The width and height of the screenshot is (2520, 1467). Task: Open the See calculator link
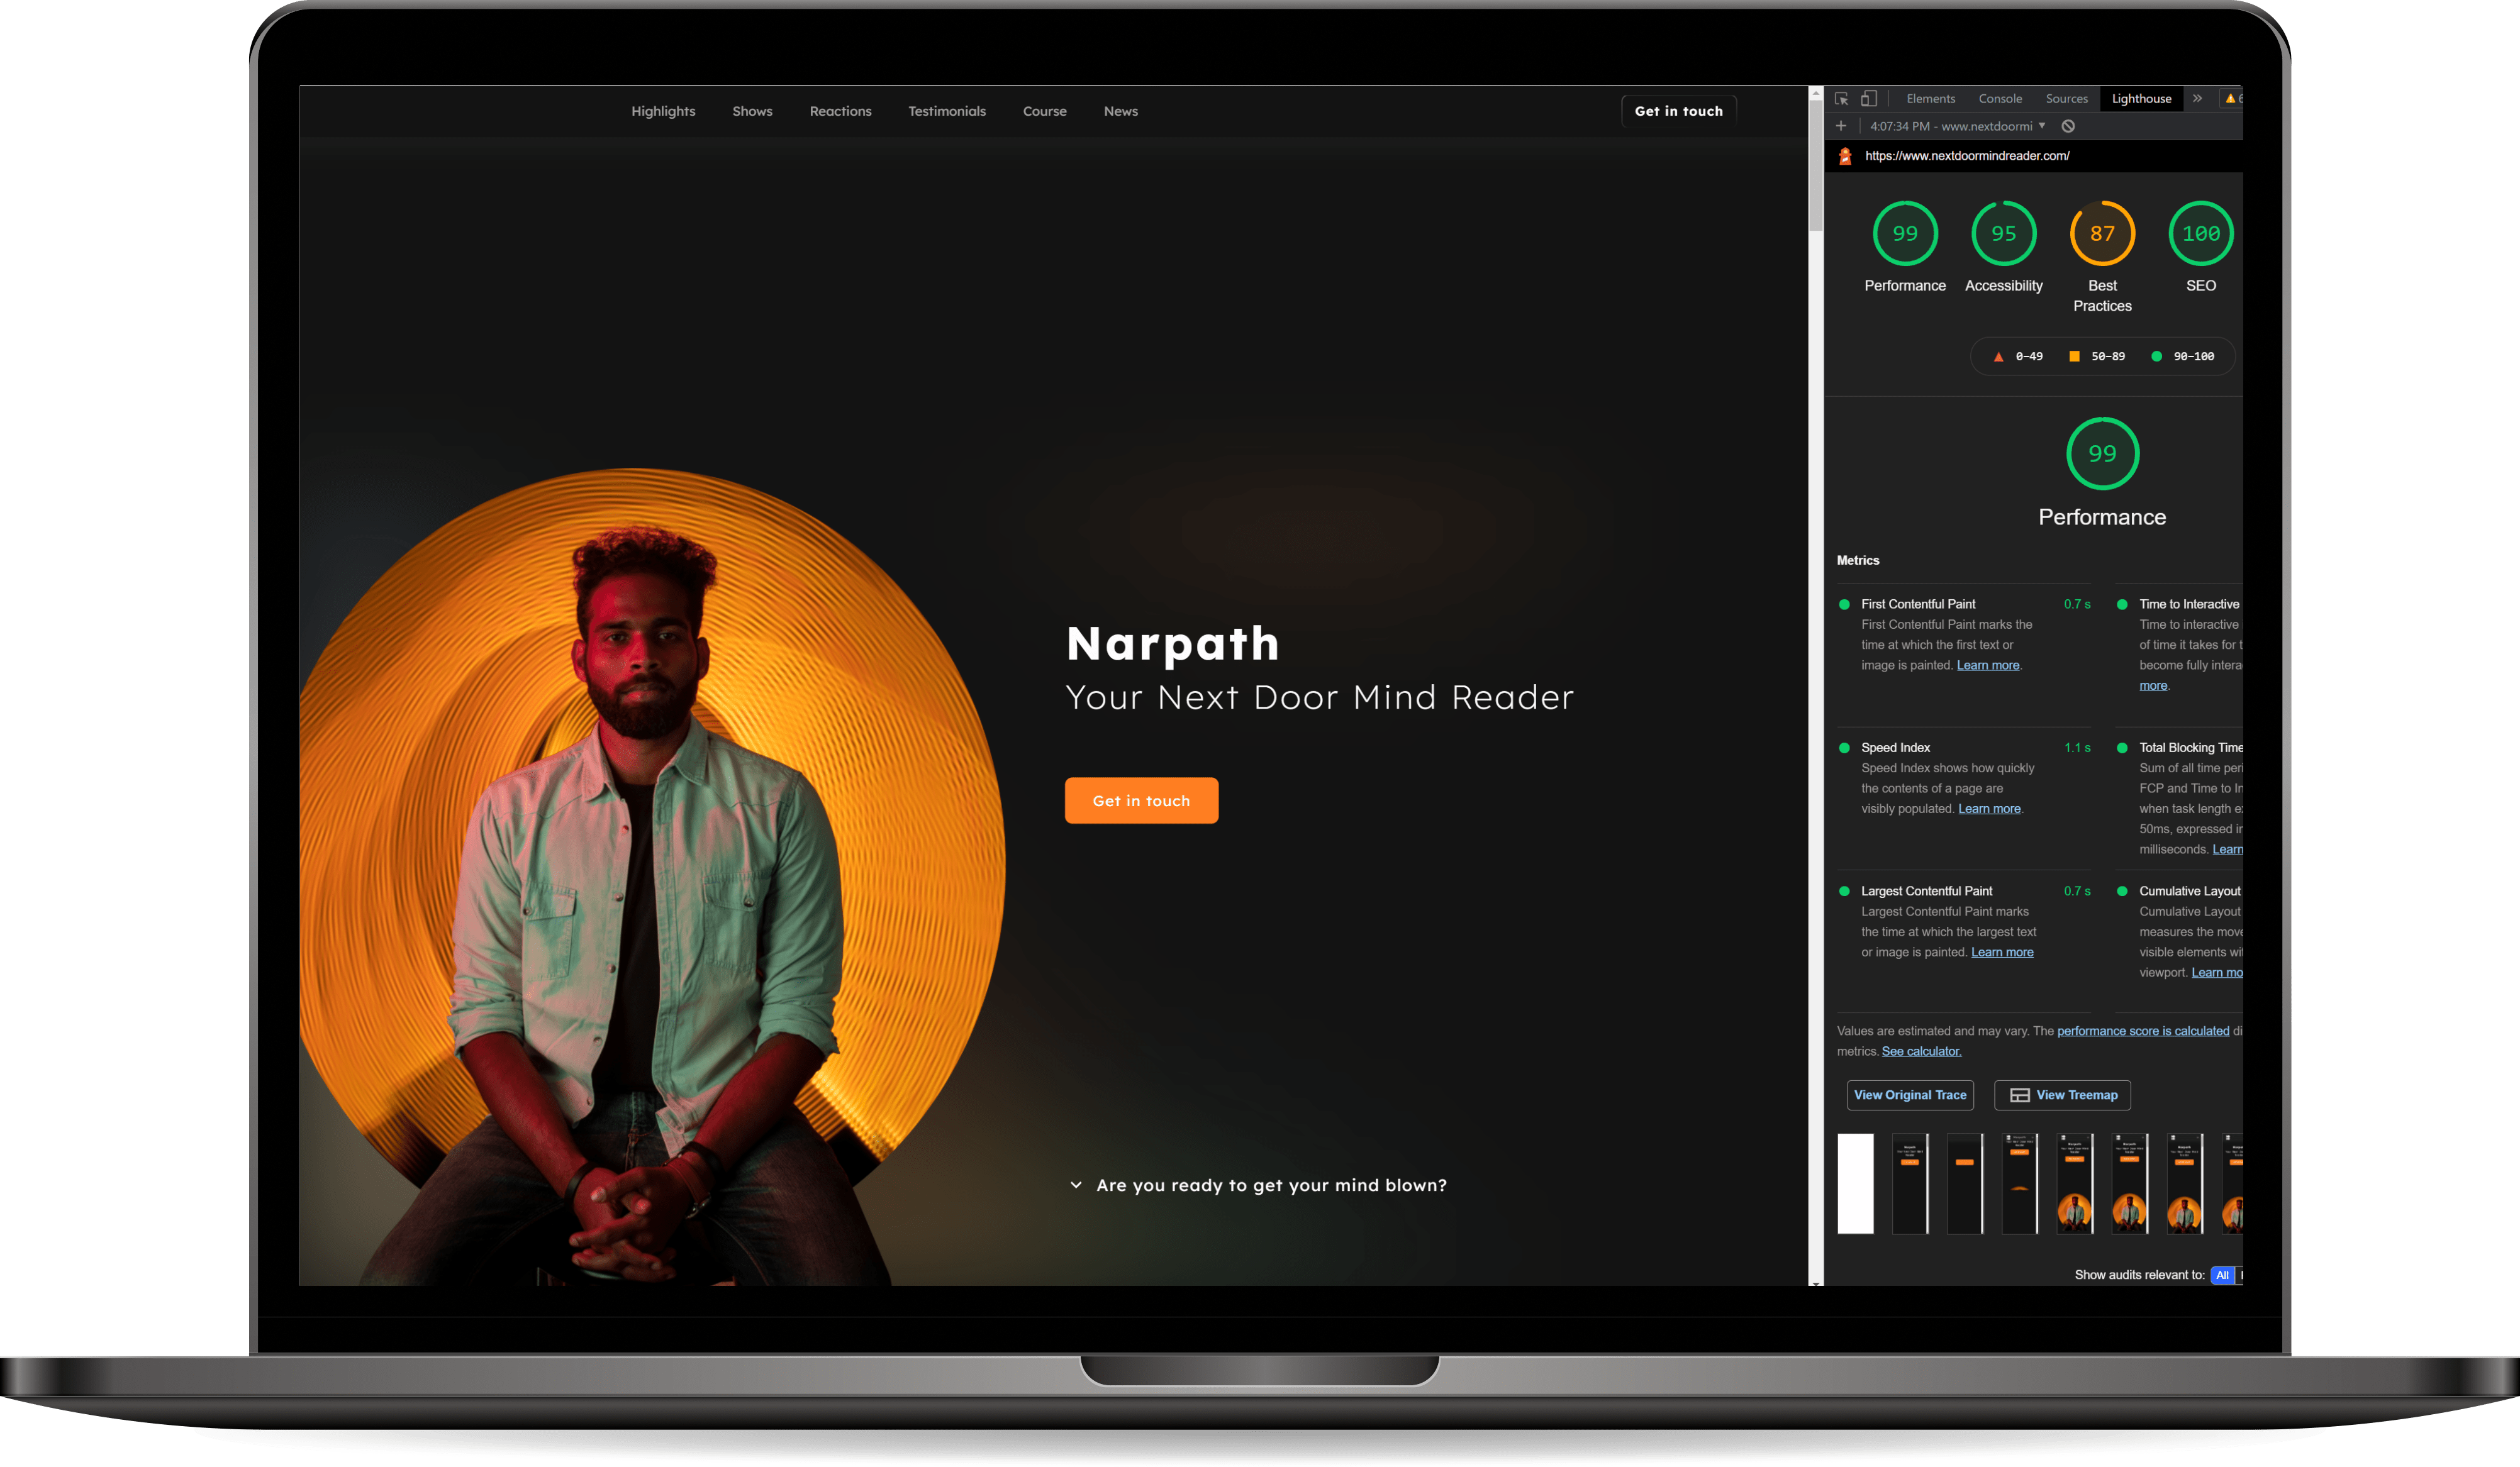click(x=1921, y=1051)
